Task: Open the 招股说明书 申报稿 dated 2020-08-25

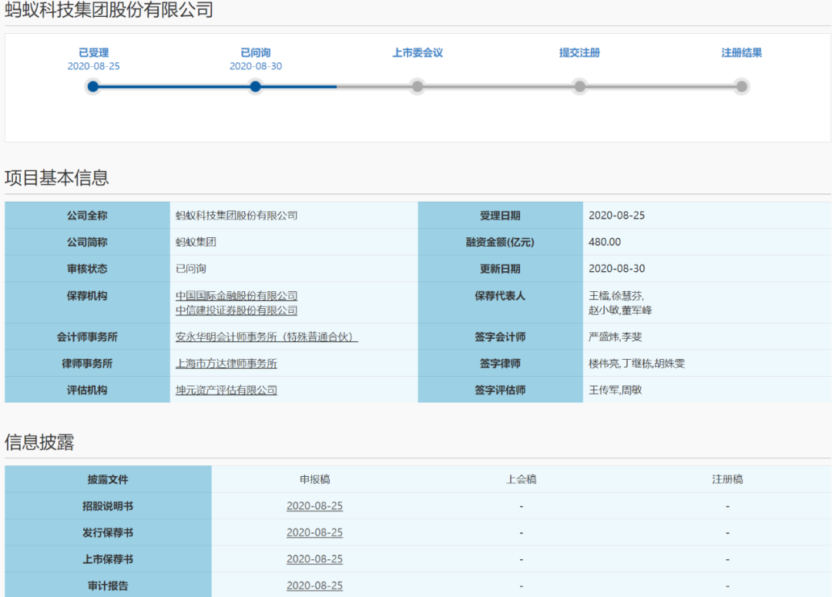Action: [314, 506]
